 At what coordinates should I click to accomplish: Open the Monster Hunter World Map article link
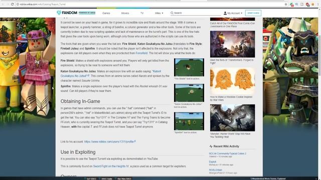point(230,135)
